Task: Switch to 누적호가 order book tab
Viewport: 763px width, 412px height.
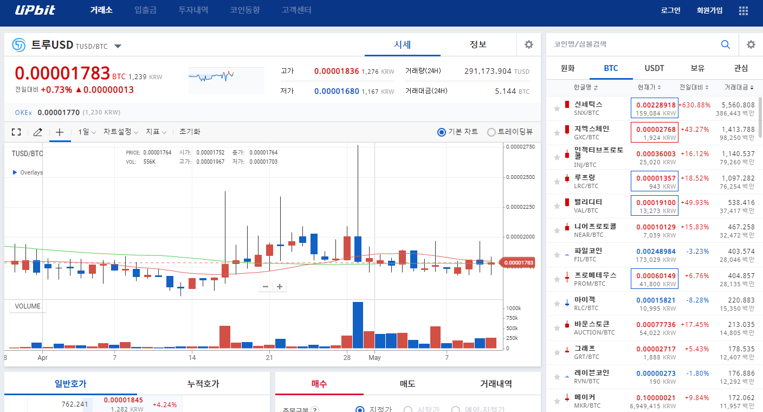Action: pos(203,384)
